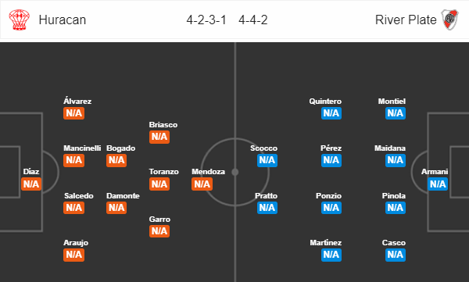Viewport: 469px width, 282px height.
Task: Click Garro's N/A rating badge
Action: pyautogui.click(x=159, y=231)
